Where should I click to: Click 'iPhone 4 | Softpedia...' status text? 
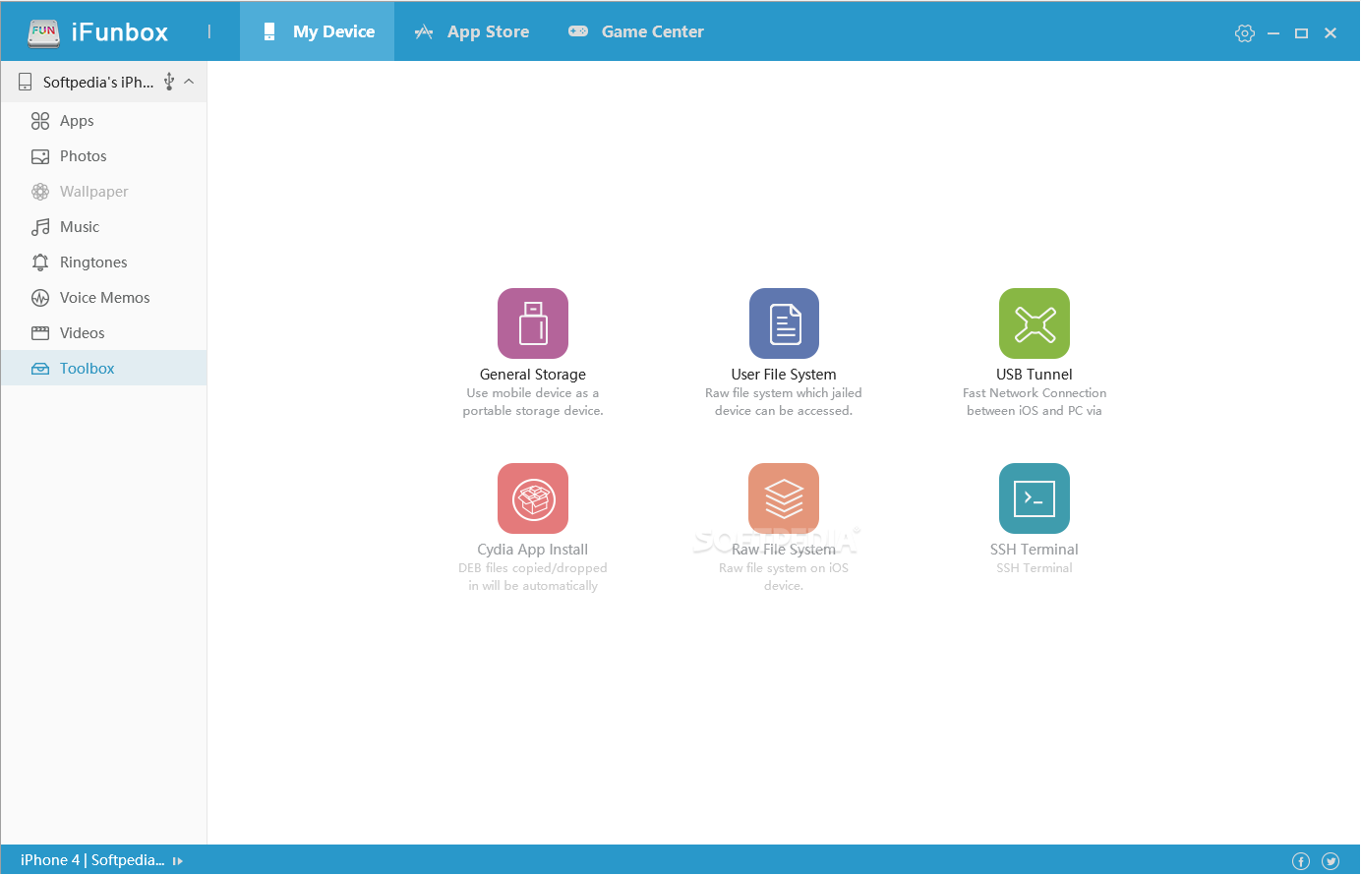click(92, 860)
